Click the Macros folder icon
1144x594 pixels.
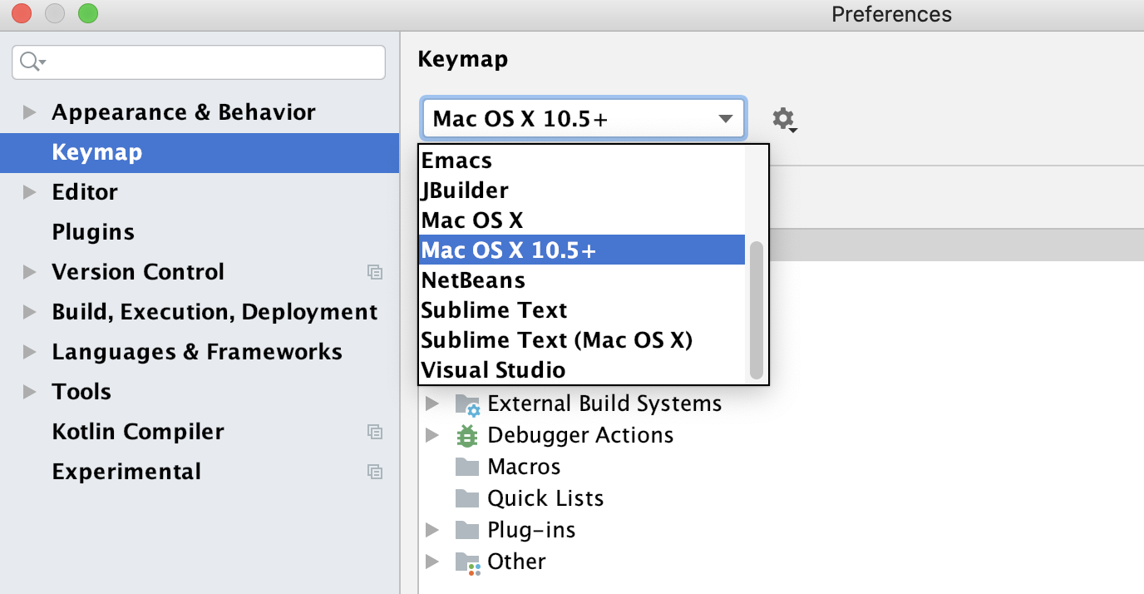pos(466,466)
